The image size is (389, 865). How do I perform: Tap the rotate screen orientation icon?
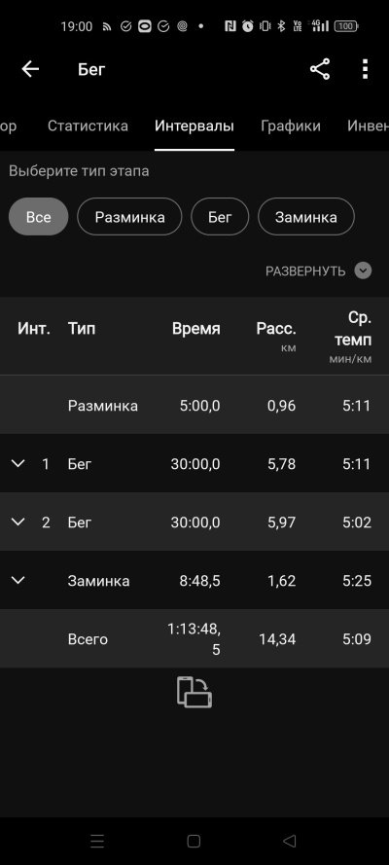click(194, 693)
